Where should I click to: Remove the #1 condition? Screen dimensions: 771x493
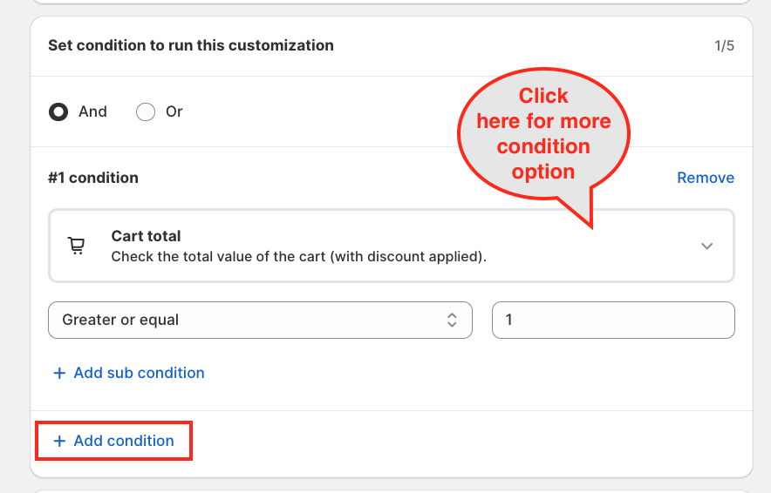705,178
